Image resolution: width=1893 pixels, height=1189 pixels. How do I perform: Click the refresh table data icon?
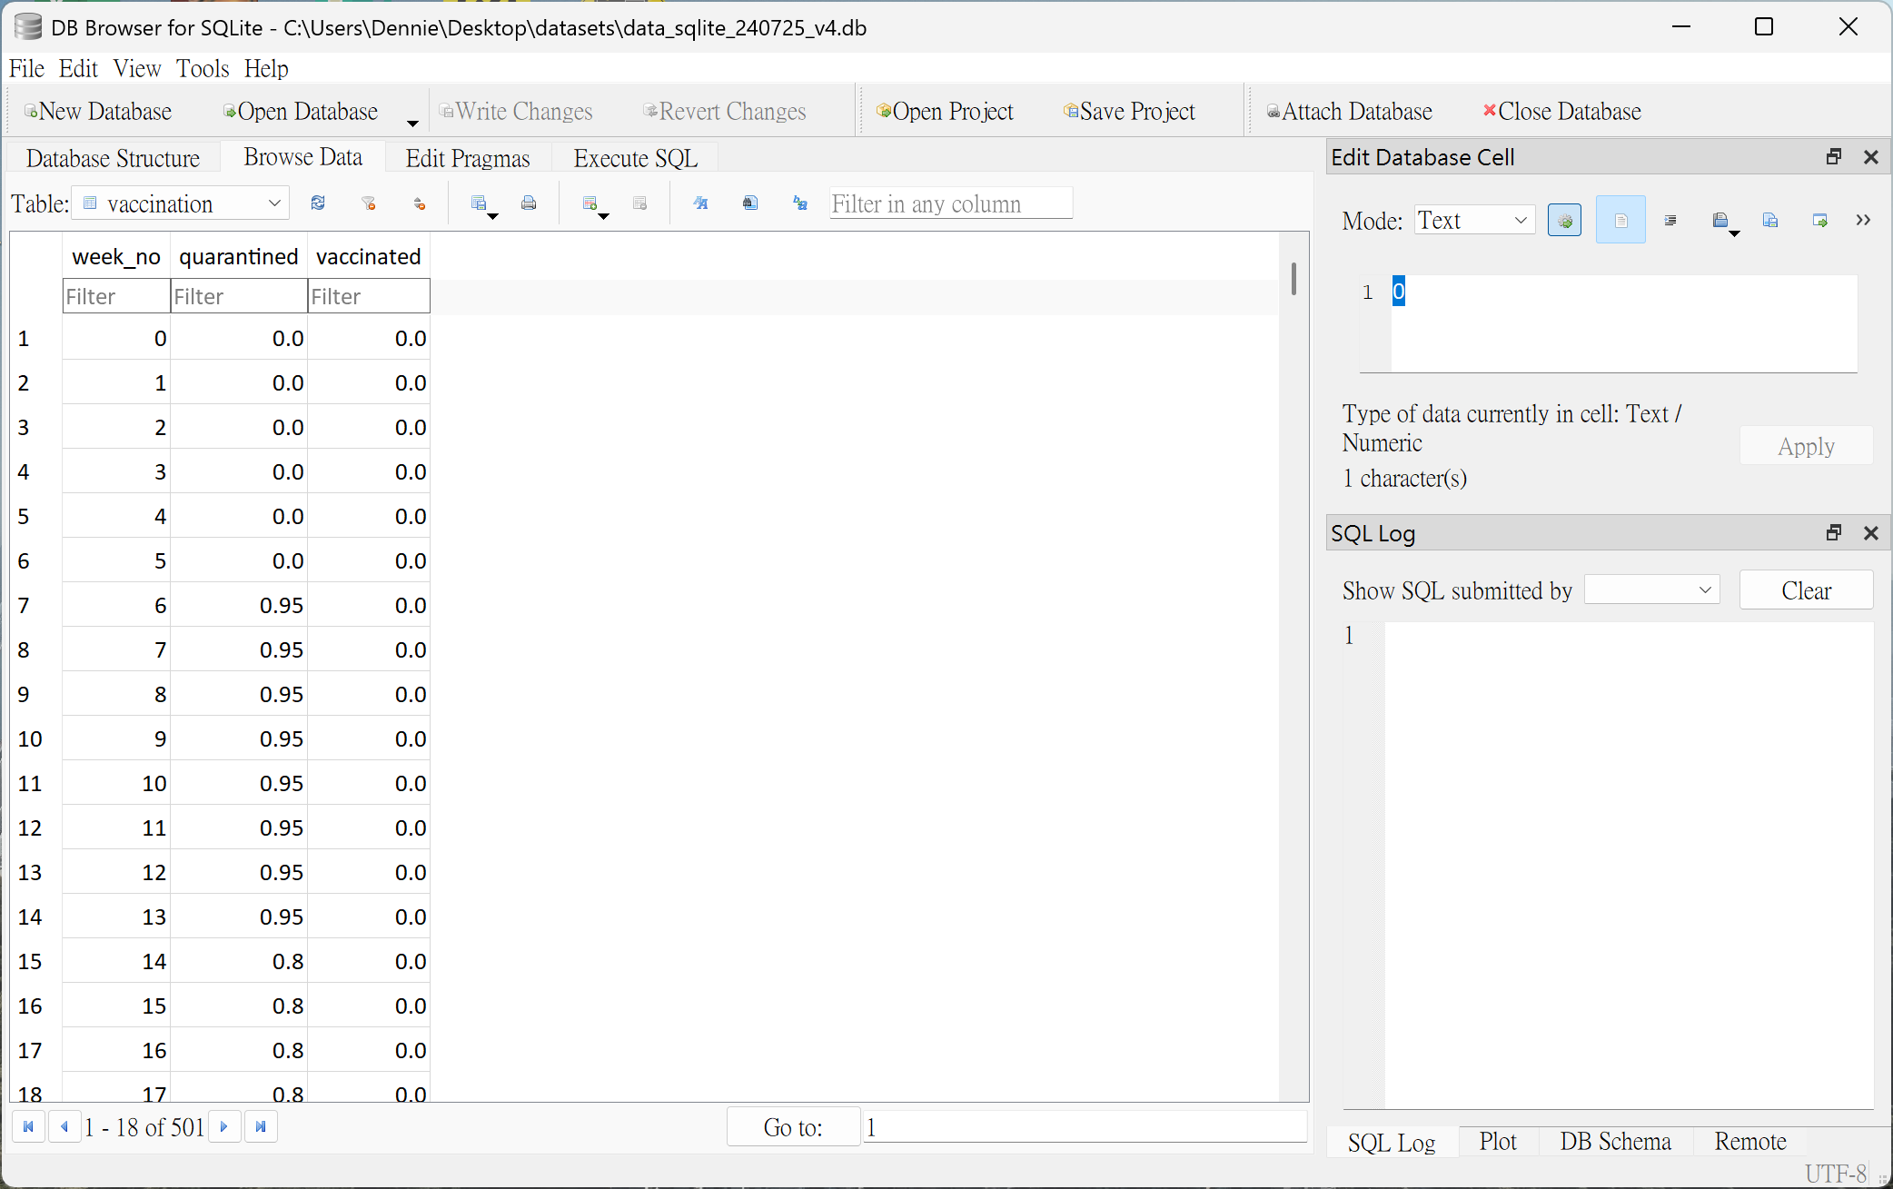pyautogui.click(x=318, y=203)
